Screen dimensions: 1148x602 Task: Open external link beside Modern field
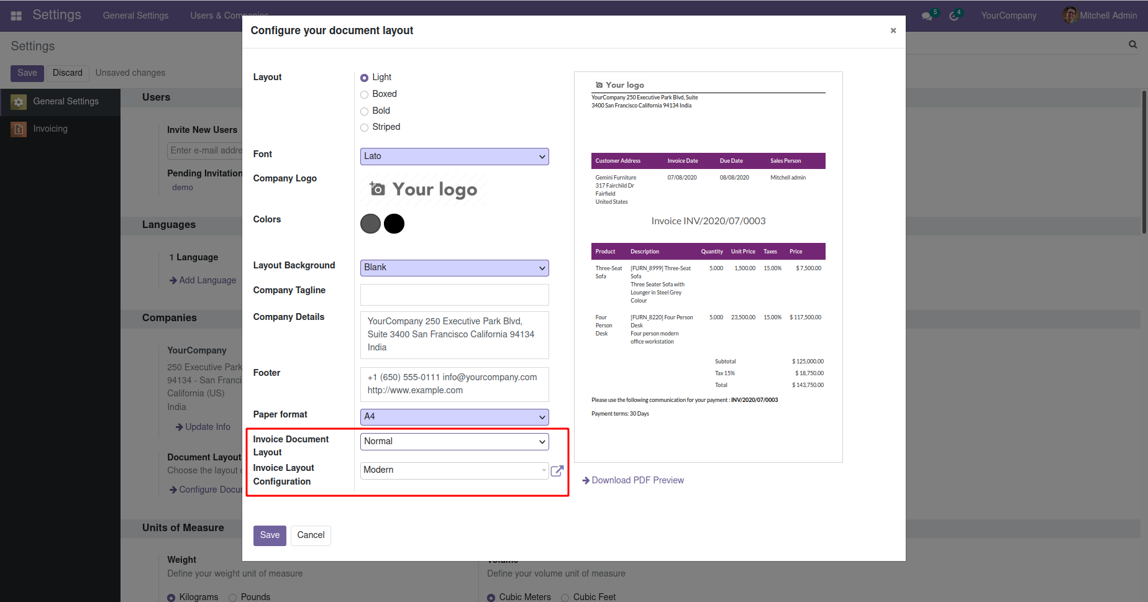[x=557, y=471]
